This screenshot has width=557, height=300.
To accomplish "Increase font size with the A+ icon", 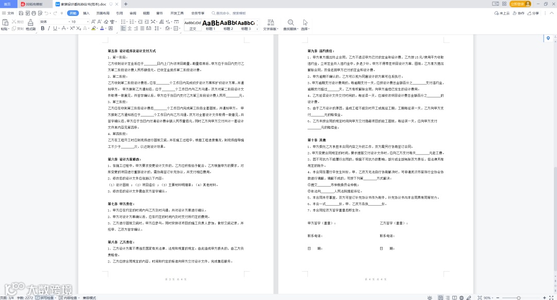I will [93, 22].
